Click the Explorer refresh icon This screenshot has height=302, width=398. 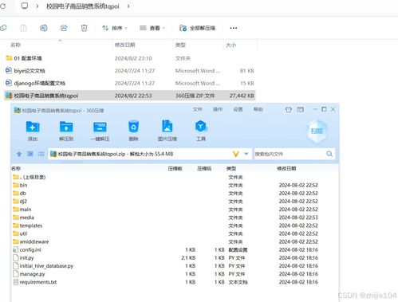pos(3,6)
